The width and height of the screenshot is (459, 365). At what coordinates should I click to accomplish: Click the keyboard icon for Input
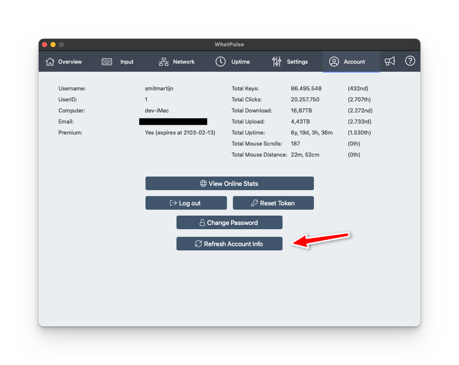tap(107, 62)
